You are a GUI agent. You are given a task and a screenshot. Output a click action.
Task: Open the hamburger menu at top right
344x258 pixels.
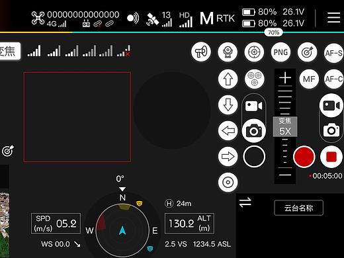333,18
